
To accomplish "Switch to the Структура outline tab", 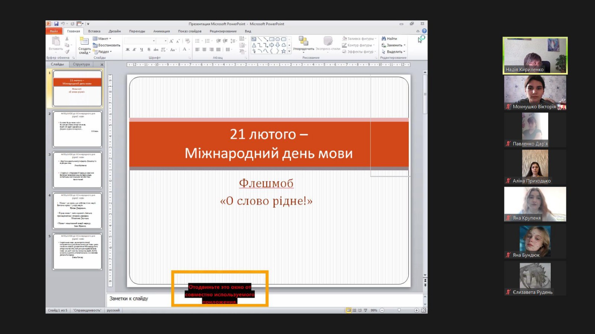I will 81,64.
